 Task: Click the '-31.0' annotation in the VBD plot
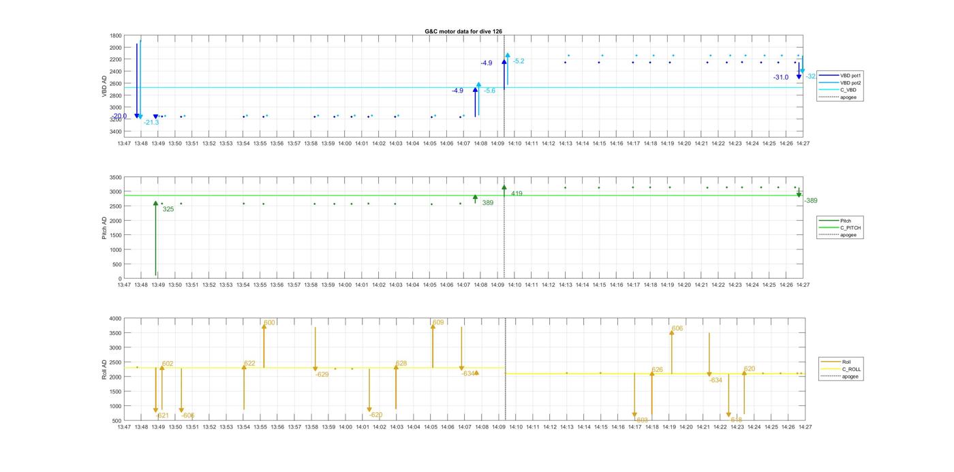tap(781, 78)
